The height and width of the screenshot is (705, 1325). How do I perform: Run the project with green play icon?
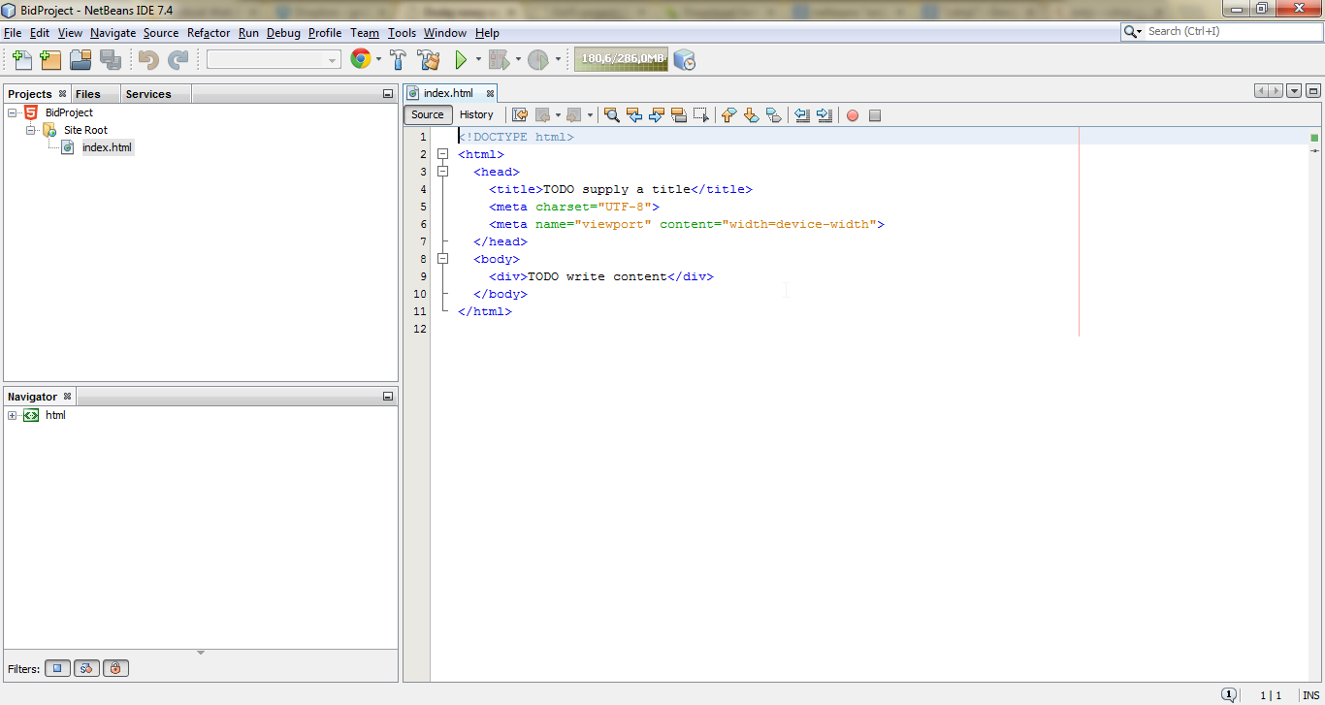click(x=461, y=60)
